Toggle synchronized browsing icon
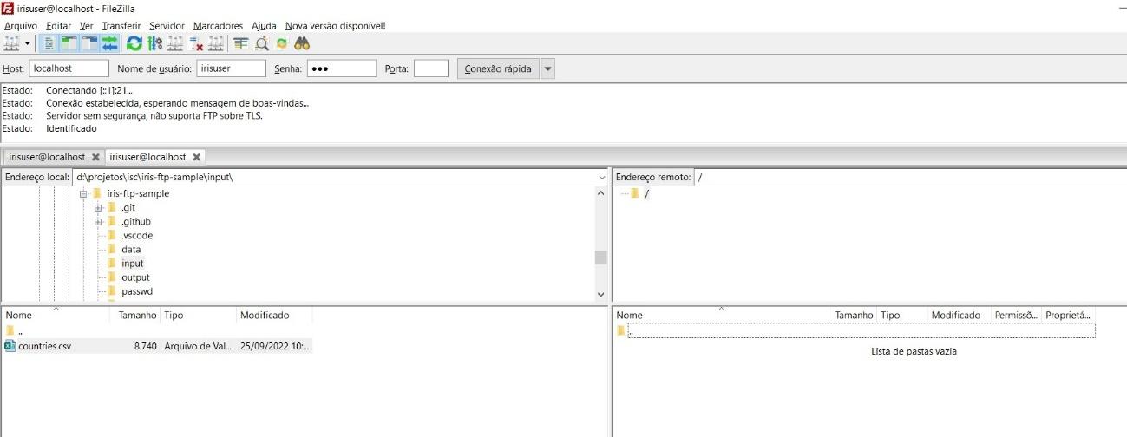 [281, 42]
